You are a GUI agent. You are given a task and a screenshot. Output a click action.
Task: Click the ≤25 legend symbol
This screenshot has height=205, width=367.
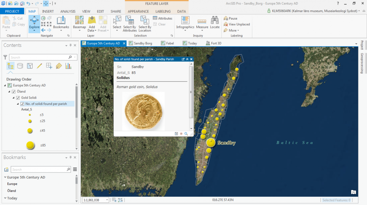[x=30, y=121]
